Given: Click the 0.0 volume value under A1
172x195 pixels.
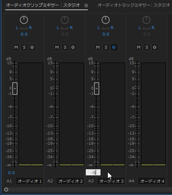Looking at the screenshot, I should coord(11,173).
